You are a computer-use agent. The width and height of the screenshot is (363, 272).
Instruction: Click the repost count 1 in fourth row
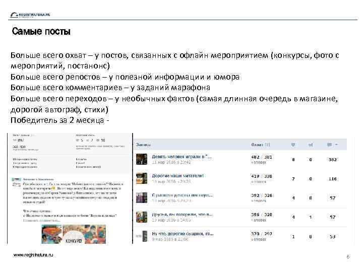point(311,217)
